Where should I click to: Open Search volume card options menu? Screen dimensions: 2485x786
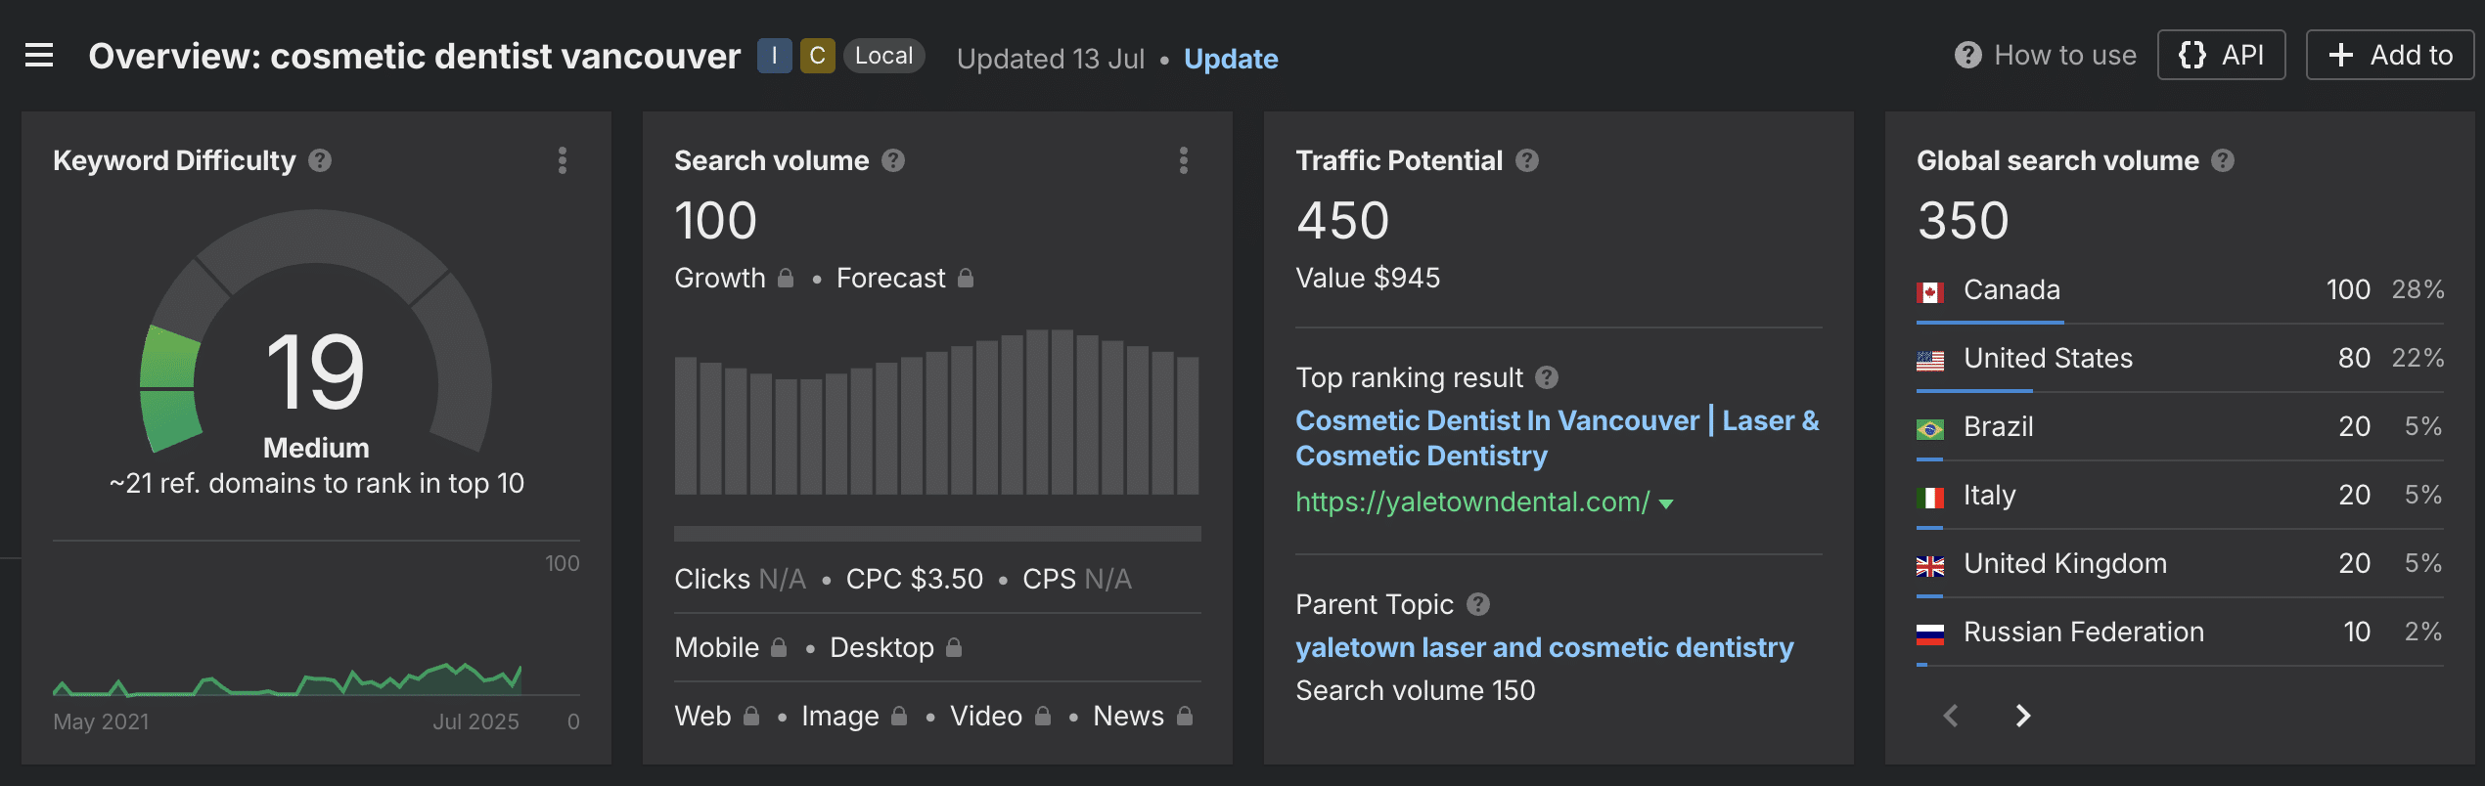[1184, 160]
